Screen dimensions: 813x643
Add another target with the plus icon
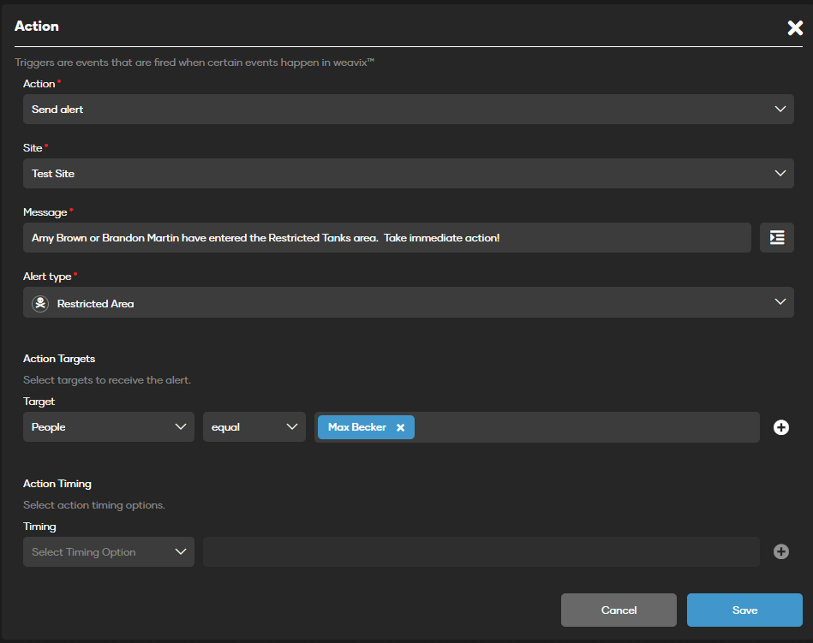click(780, 427)
